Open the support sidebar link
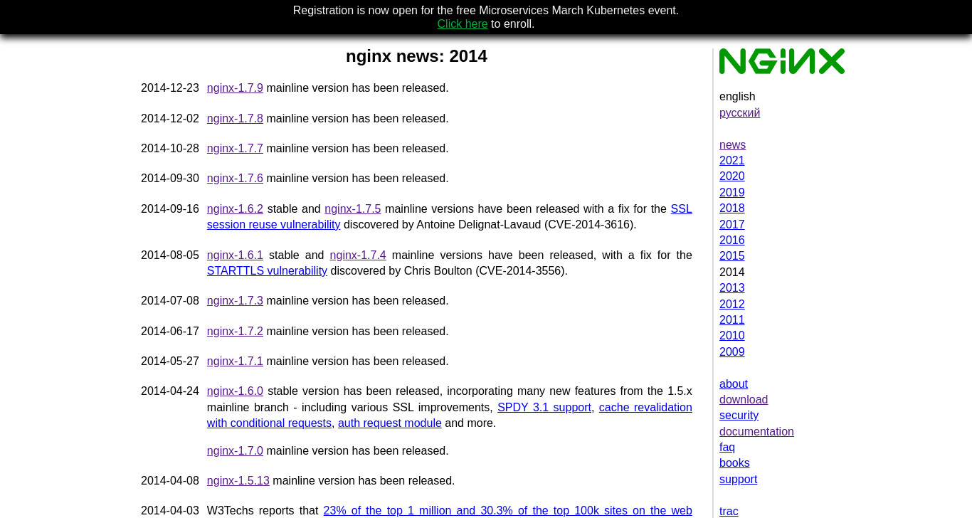 click(x=738, y=480)
